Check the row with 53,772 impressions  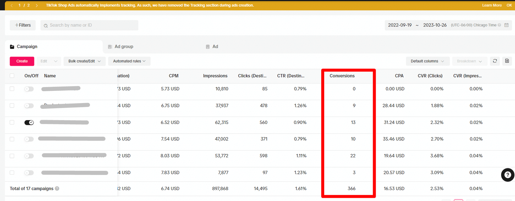[12, 156]
